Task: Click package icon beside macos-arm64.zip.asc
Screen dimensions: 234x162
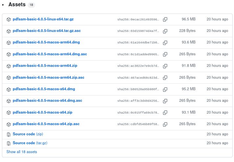Action: click(x=9, y=78)
